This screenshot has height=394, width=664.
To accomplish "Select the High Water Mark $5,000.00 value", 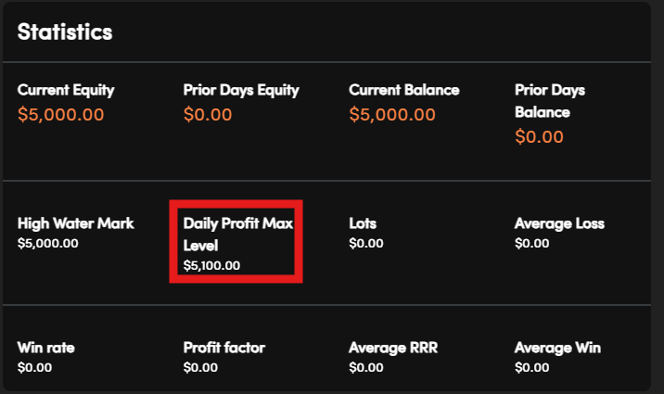I will [48, 243].
